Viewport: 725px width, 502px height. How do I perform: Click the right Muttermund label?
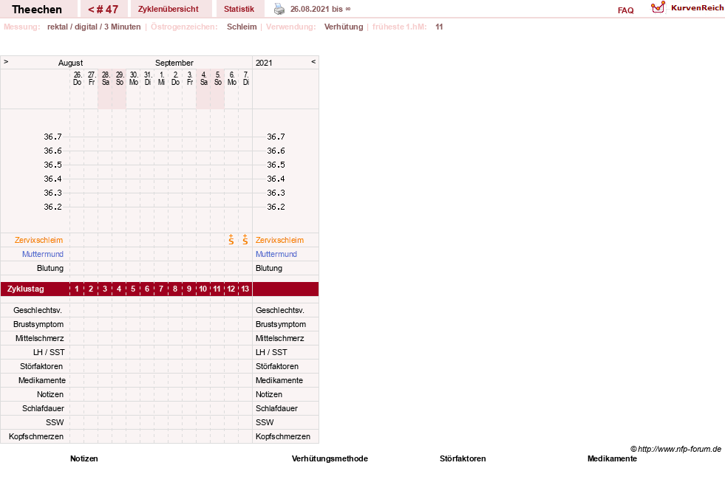pos(276,254)
